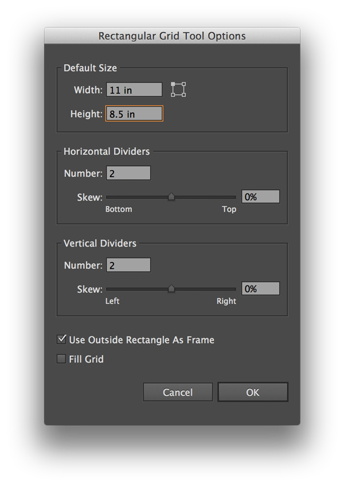Click the Vertical Dividers skew percentage field
The image size is (344, 486).
pos(260,289)
